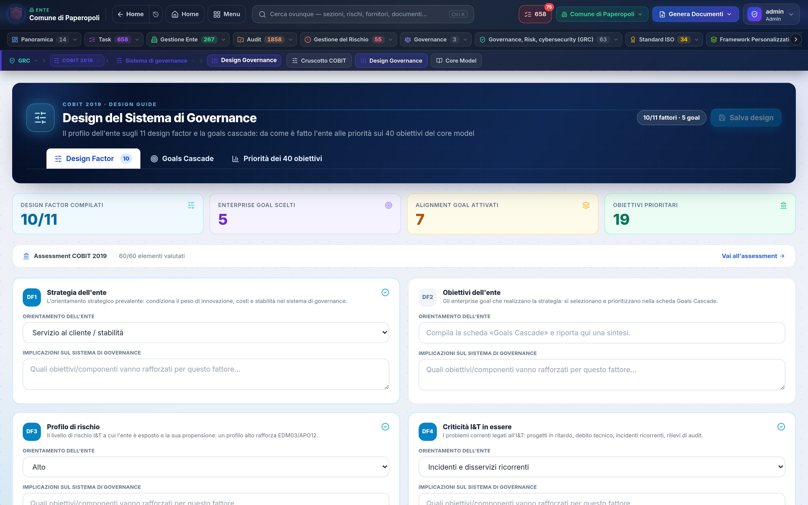The height and width of the screenshot is (505, 808).
Task: Open the history clock icon
Action: (x=156, y=14)
